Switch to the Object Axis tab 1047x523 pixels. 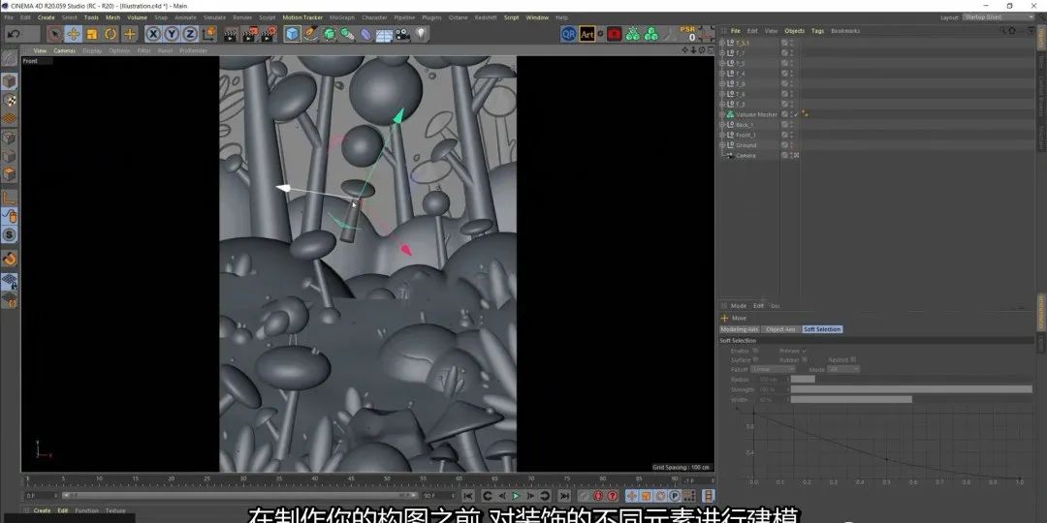[780, 329]
